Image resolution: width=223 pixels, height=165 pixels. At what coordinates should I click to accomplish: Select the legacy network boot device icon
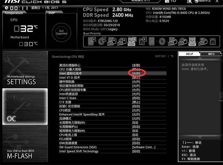coord(213,42)
